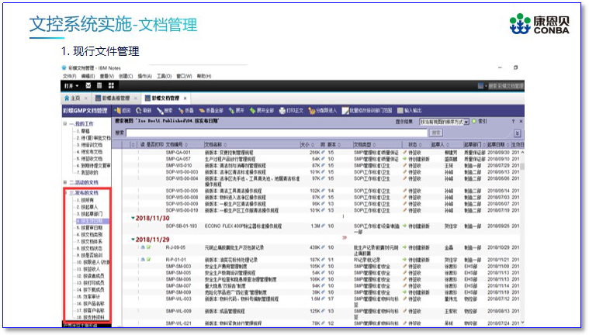Toggle the 索引 index radio option
Image resolution: width=589 pixels, height=335 pixels.
[474, 122]
